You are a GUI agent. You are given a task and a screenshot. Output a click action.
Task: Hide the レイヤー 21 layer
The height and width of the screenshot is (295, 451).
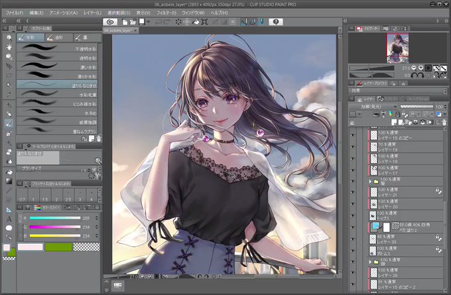pyautogui.click(x=353, y=192)
